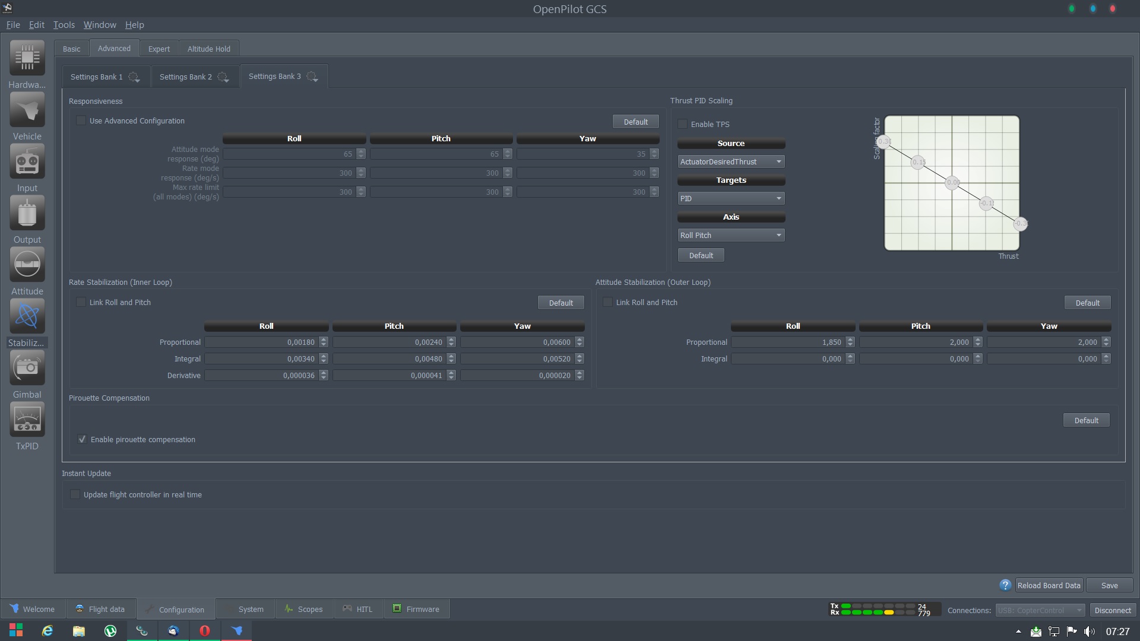This screenshot has width=1140, height=641.
Task: Open the Hardware configuration icon
Action: click(x=27, y=58)
